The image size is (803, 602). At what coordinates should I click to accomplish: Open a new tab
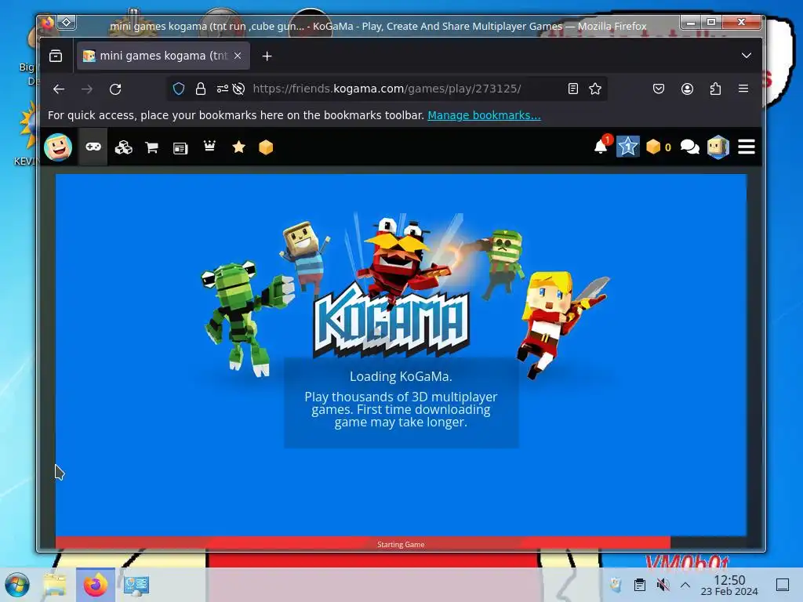coord(267,56)
